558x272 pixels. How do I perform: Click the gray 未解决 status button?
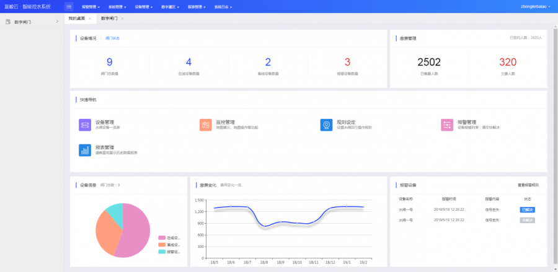pyautogui.click(x=528, y=221)
